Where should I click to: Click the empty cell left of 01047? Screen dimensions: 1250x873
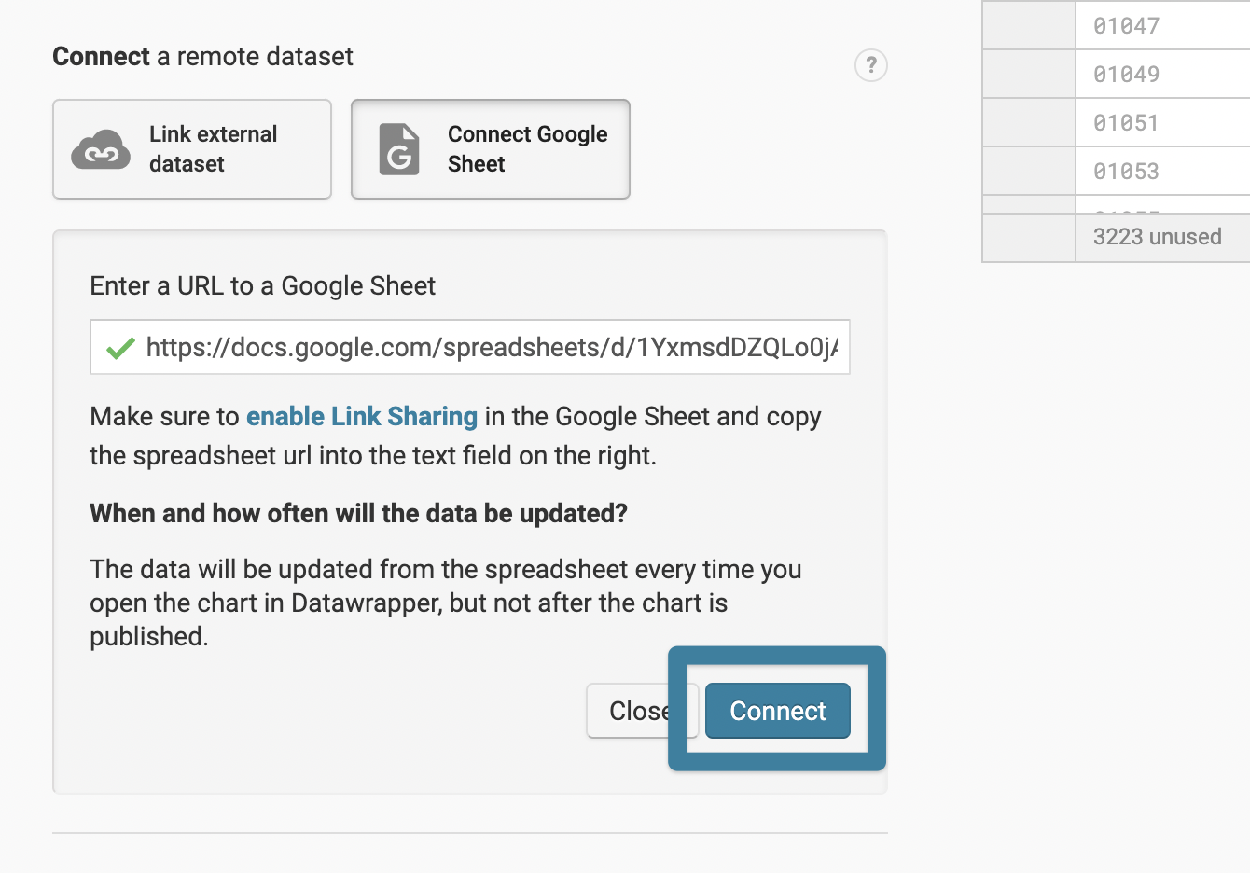click(x=1028, y=25)
